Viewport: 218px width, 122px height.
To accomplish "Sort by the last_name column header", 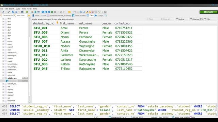I will 85,23.
